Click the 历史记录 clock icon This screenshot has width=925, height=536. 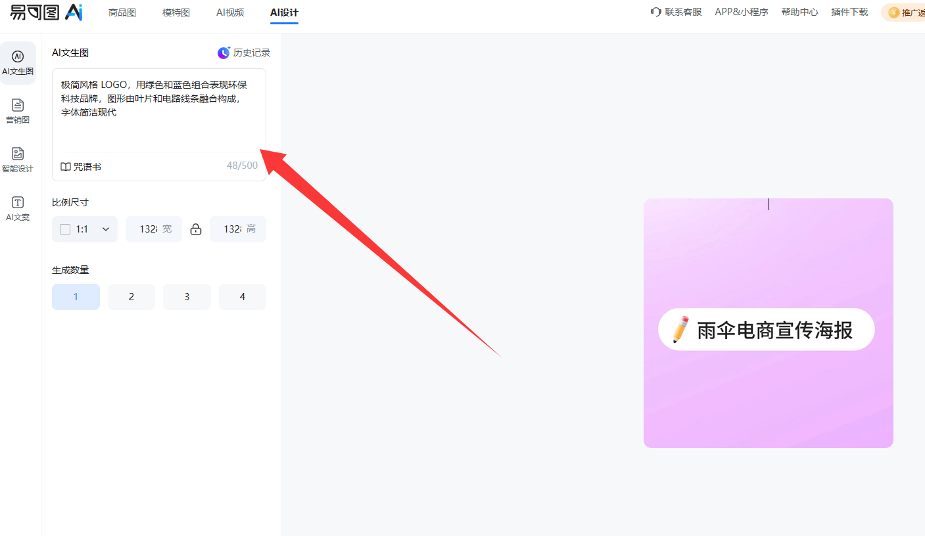click(x=224, y=53)
